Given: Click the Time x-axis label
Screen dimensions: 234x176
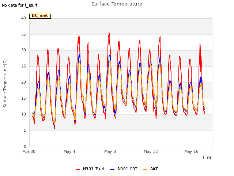Looking at the screenshot, I should coord(207,157).
